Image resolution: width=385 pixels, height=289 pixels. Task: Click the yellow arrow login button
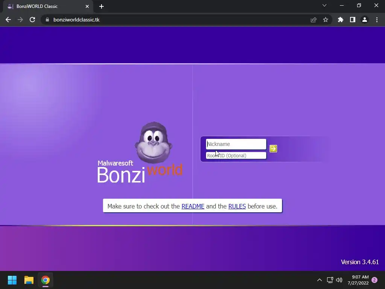coord(273,149)
